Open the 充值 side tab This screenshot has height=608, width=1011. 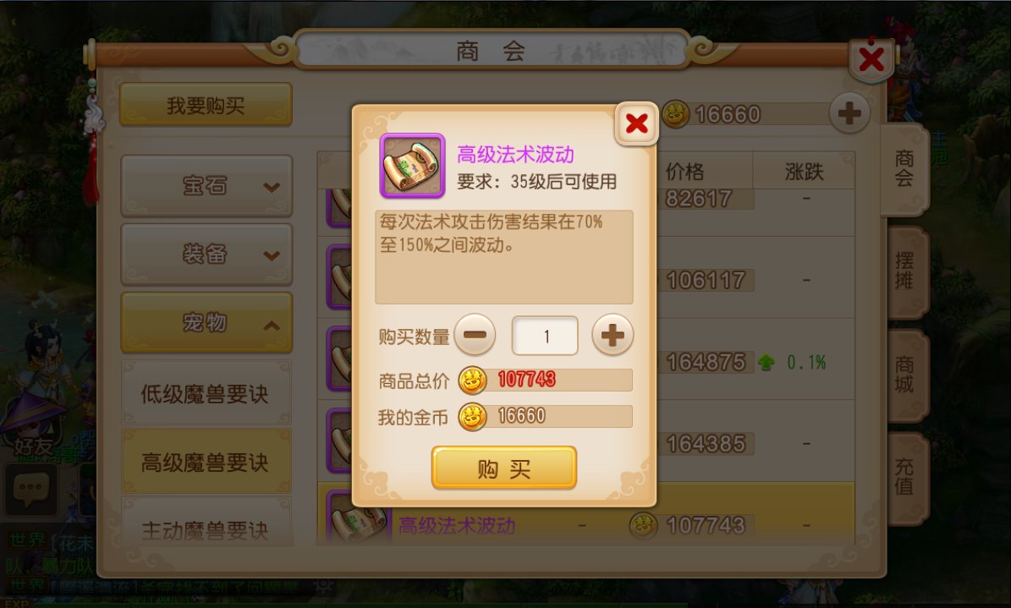[x=907, y=478]
